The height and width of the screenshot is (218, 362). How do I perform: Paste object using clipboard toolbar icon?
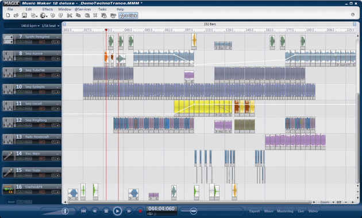pos(87,15)
